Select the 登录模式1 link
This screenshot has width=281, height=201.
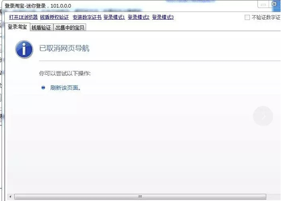114,17
